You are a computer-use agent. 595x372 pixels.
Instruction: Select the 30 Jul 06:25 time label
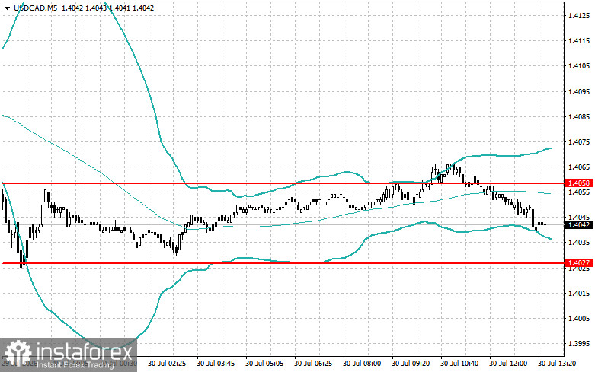point(313,364)
